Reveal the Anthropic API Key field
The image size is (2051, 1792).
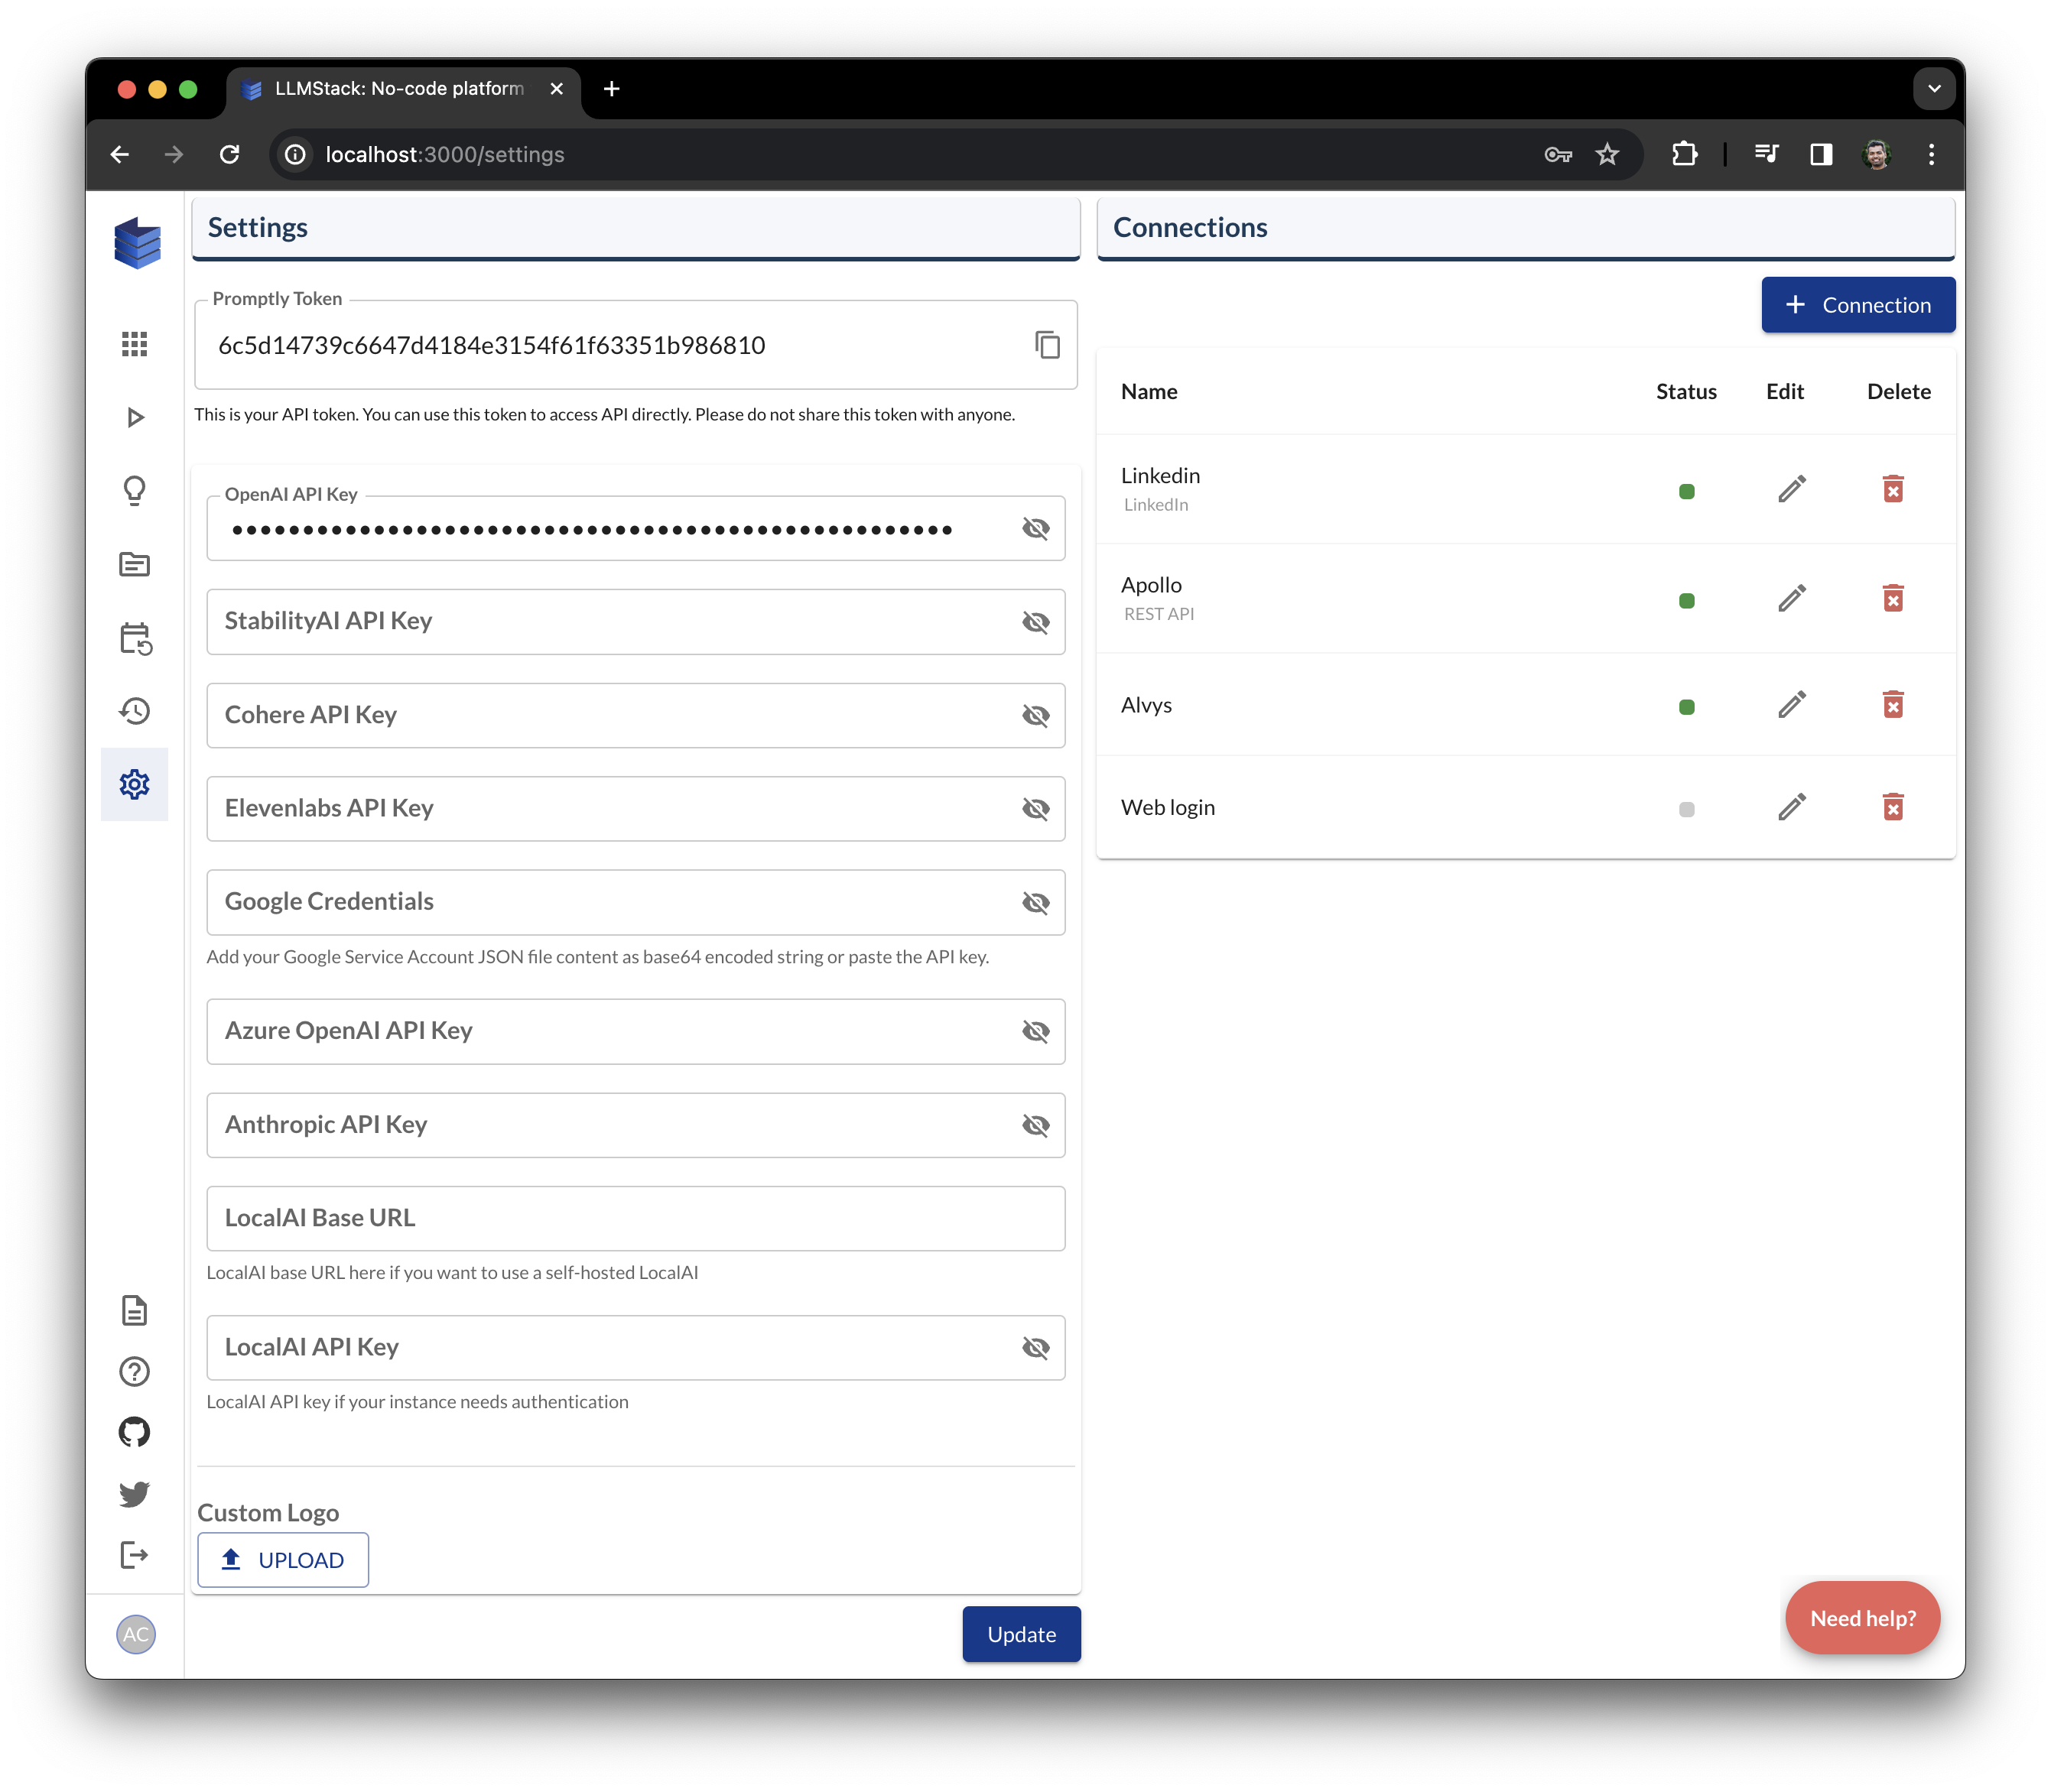point(1036,1125)
